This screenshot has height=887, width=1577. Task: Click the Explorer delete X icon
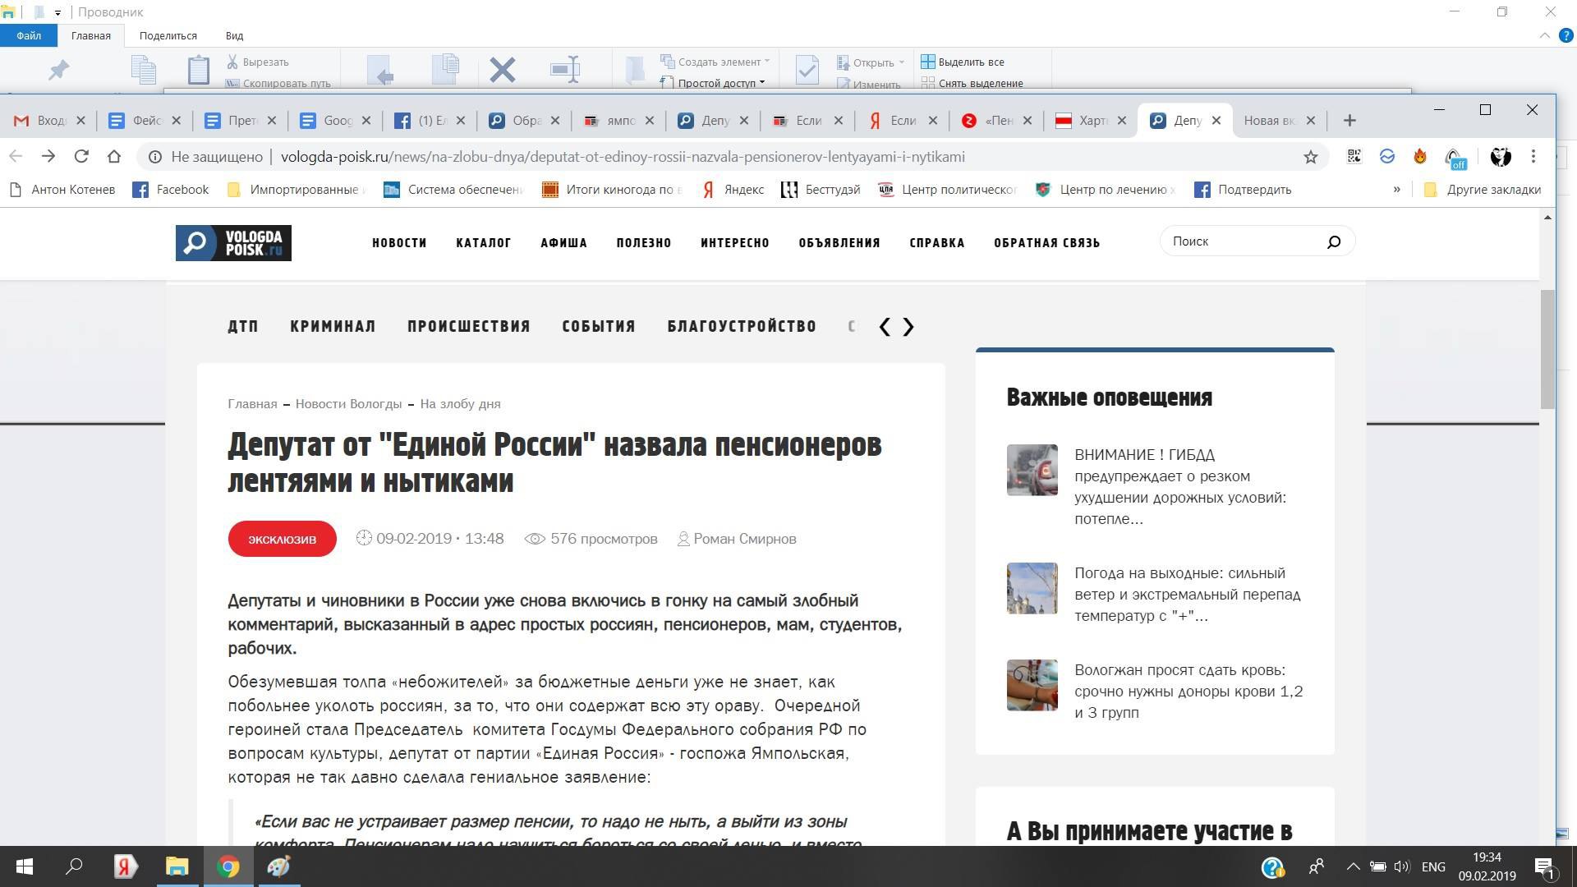pyautogui.click(x=503, y=70)
